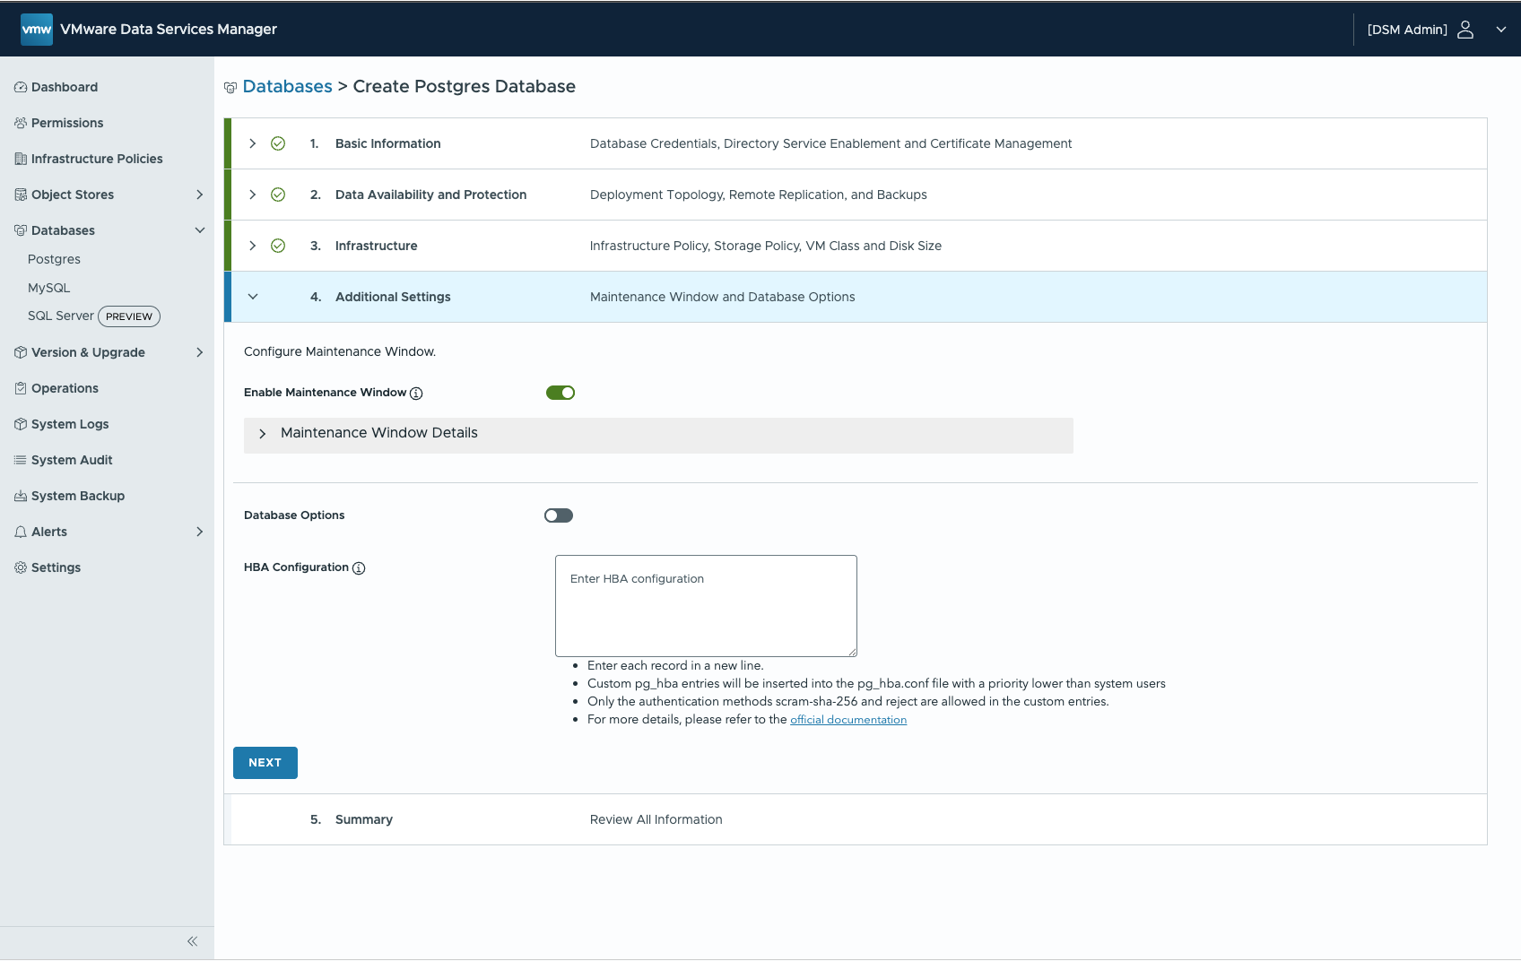
Task: Collapse the sidebar with double-chevron icon
Action: click(192, 941)
